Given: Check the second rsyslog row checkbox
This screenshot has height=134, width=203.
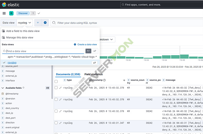Looking at the screenshot, I should tap(56, 99).
